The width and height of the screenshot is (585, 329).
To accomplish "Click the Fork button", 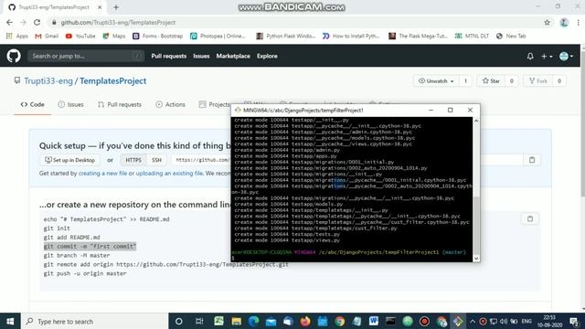I will [x=538, y=81].
